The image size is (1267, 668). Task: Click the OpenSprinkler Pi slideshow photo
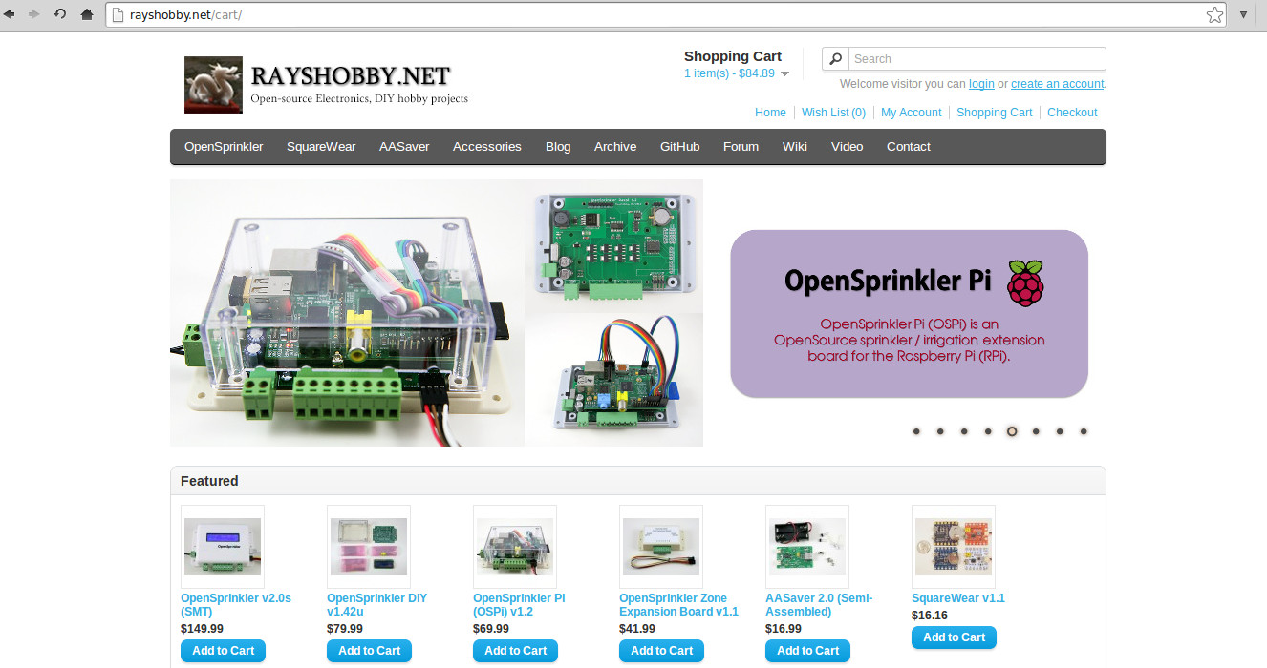click(437, 313)
